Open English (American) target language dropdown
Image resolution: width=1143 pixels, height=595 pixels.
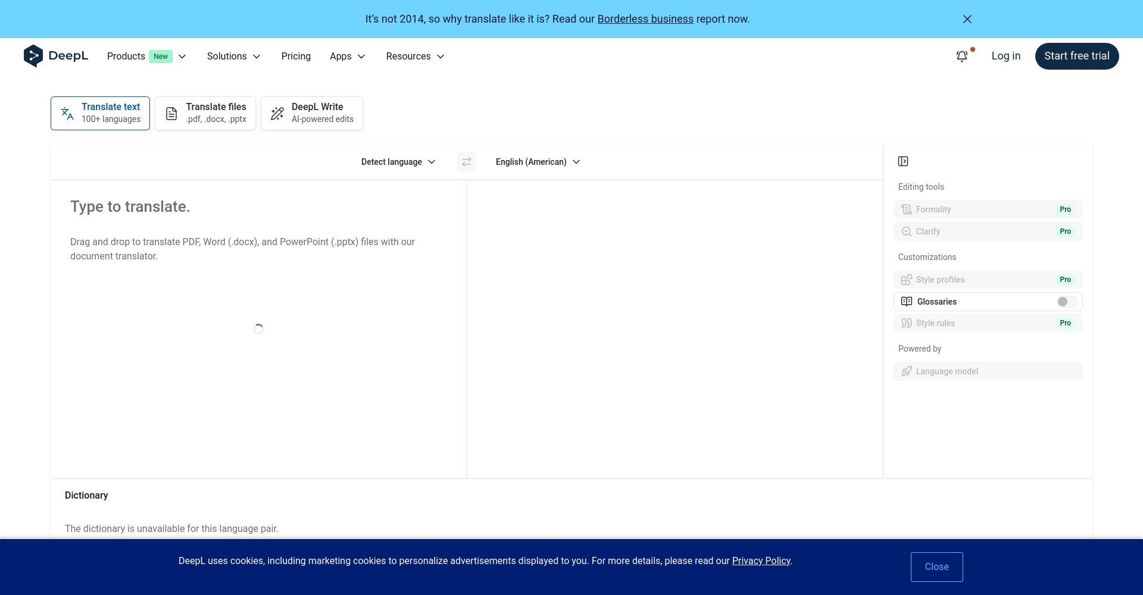pos(538,162)
